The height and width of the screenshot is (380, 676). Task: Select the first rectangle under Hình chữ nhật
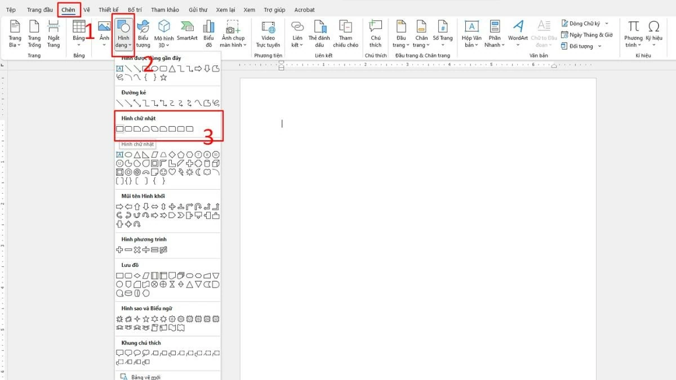click(119, 129)
